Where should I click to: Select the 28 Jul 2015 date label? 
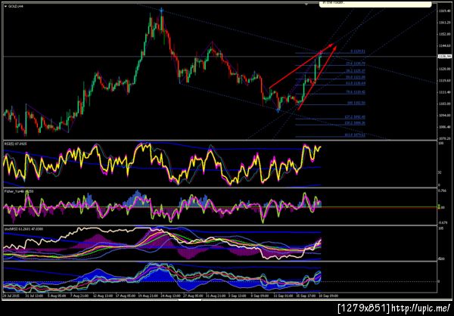10,296
